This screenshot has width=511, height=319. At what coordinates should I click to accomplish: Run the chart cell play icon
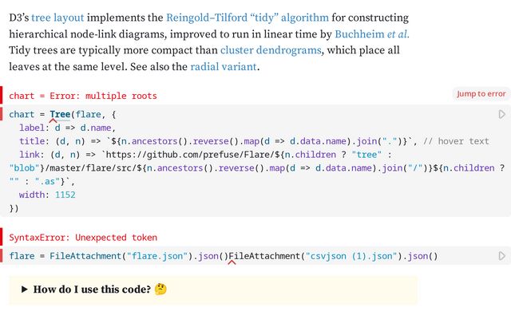(502, 114)
